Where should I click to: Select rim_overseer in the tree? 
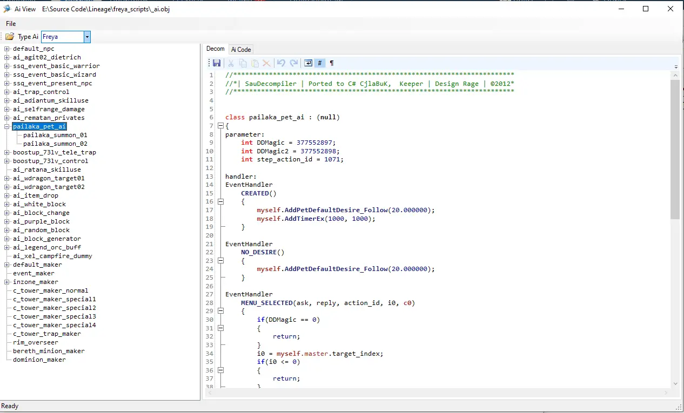[36, 342]
